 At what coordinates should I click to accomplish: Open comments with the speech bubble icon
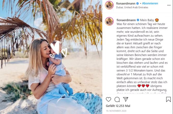pos(117,99)
